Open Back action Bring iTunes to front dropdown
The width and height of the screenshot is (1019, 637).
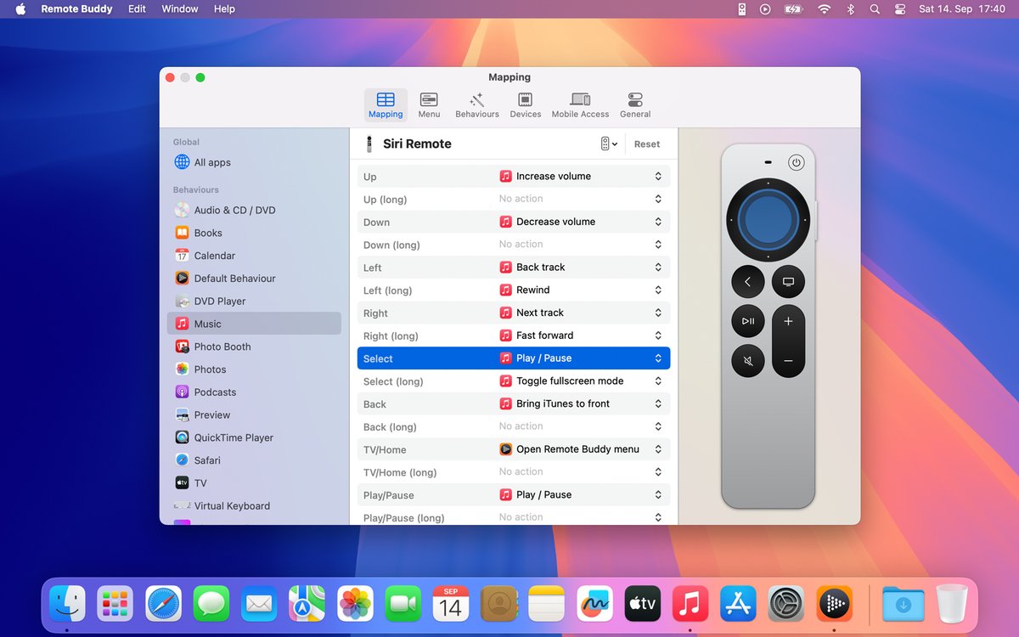pos(581,404)
